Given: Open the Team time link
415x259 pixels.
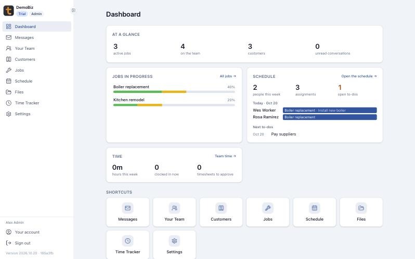Looking at the screenshot, I should pyautogui.click(x=225, y=156).
